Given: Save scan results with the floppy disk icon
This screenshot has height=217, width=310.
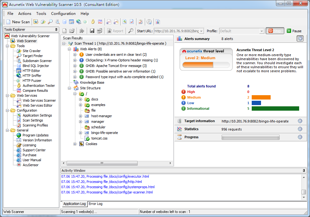Looking at the screenshot, I should (92, 31).
